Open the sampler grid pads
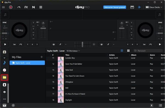The image size is (165, 108). pos(41,7)
